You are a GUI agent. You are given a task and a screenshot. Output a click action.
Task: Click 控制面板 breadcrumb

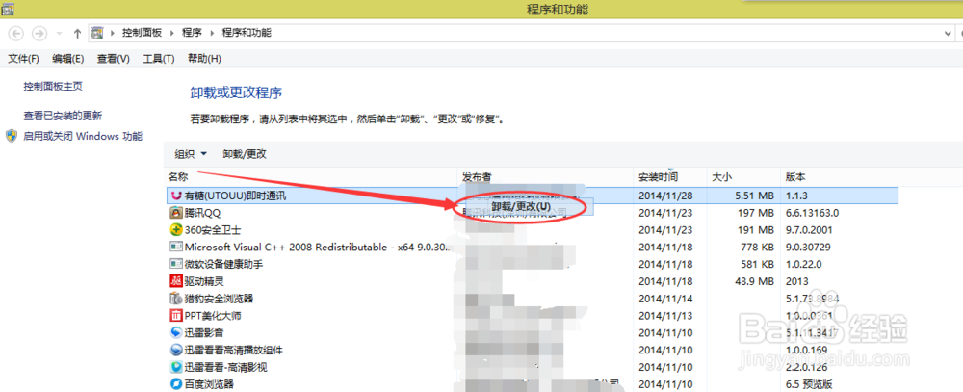(x=142, y=33)
